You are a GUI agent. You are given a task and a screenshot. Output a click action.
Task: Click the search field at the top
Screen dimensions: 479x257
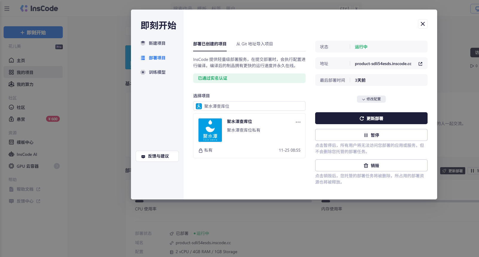(x=266, y=8)
